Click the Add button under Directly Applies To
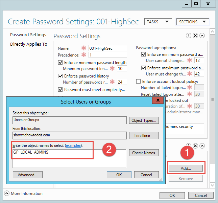218x203 pixels. coord(186,168)
